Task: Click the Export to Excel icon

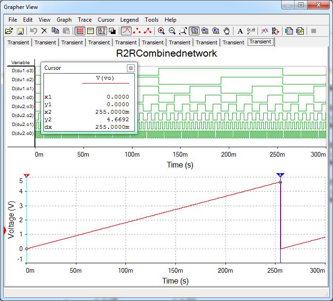Action: click(x=289, y=31)
